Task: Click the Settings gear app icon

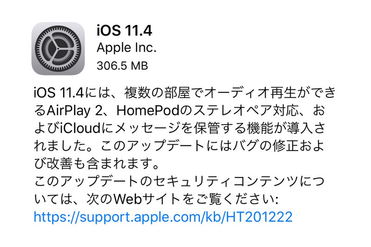Action: (58, 49)
